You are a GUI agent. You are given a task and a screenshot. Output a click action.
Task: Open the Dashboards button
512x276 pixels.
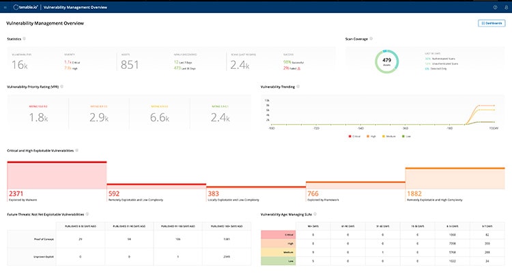(x=492, y=23)
